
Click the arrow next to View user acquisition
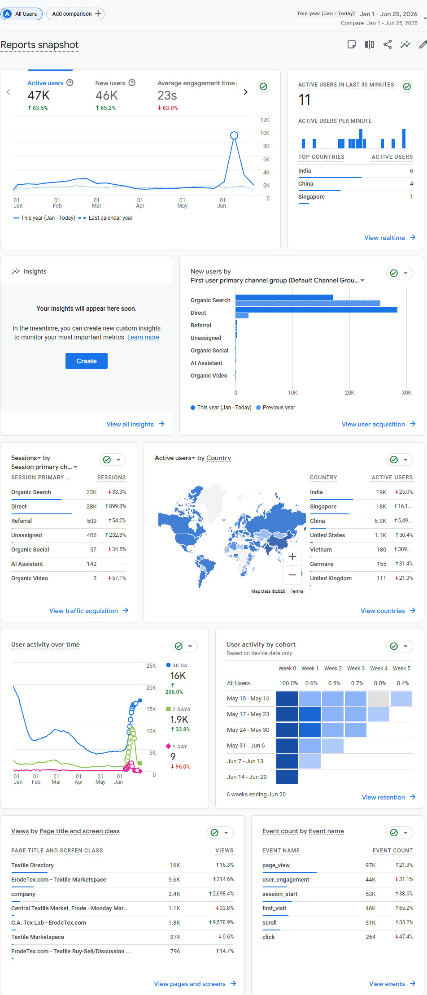point(413,424)
